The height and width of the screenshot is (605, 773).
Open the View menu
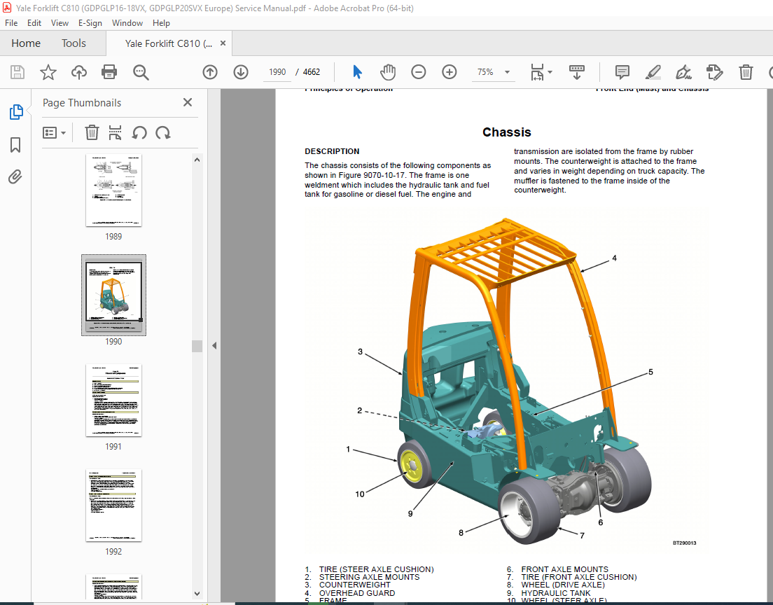click(x=60, y=22)
